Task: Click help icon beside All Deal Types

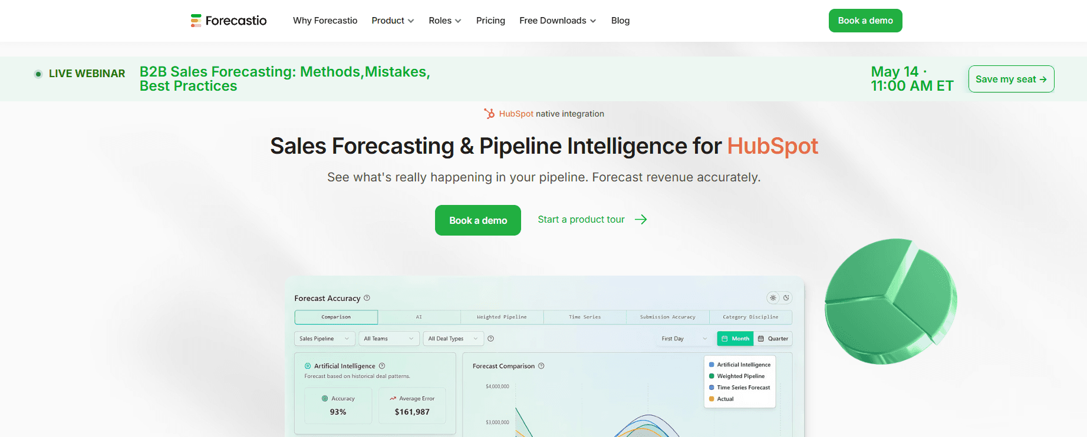Action: (491, 339)
